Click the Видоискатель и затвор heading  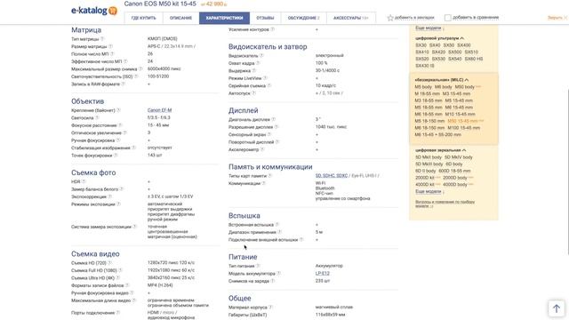click(x=268, y=47)
